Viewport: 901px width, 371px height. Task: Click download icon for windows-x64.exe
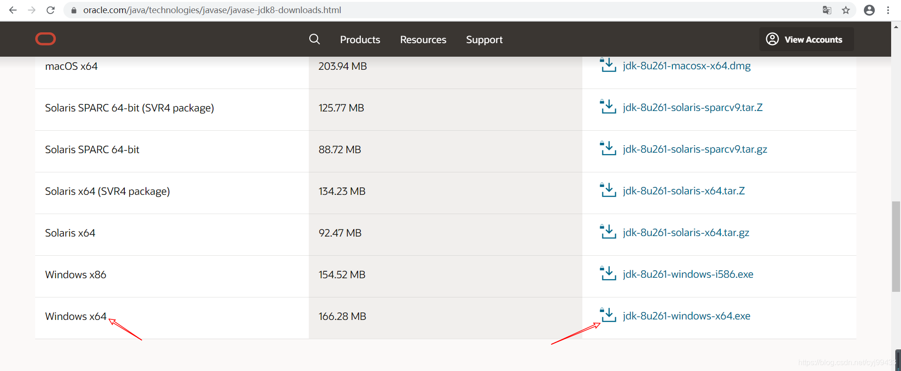tap(608, 315)
